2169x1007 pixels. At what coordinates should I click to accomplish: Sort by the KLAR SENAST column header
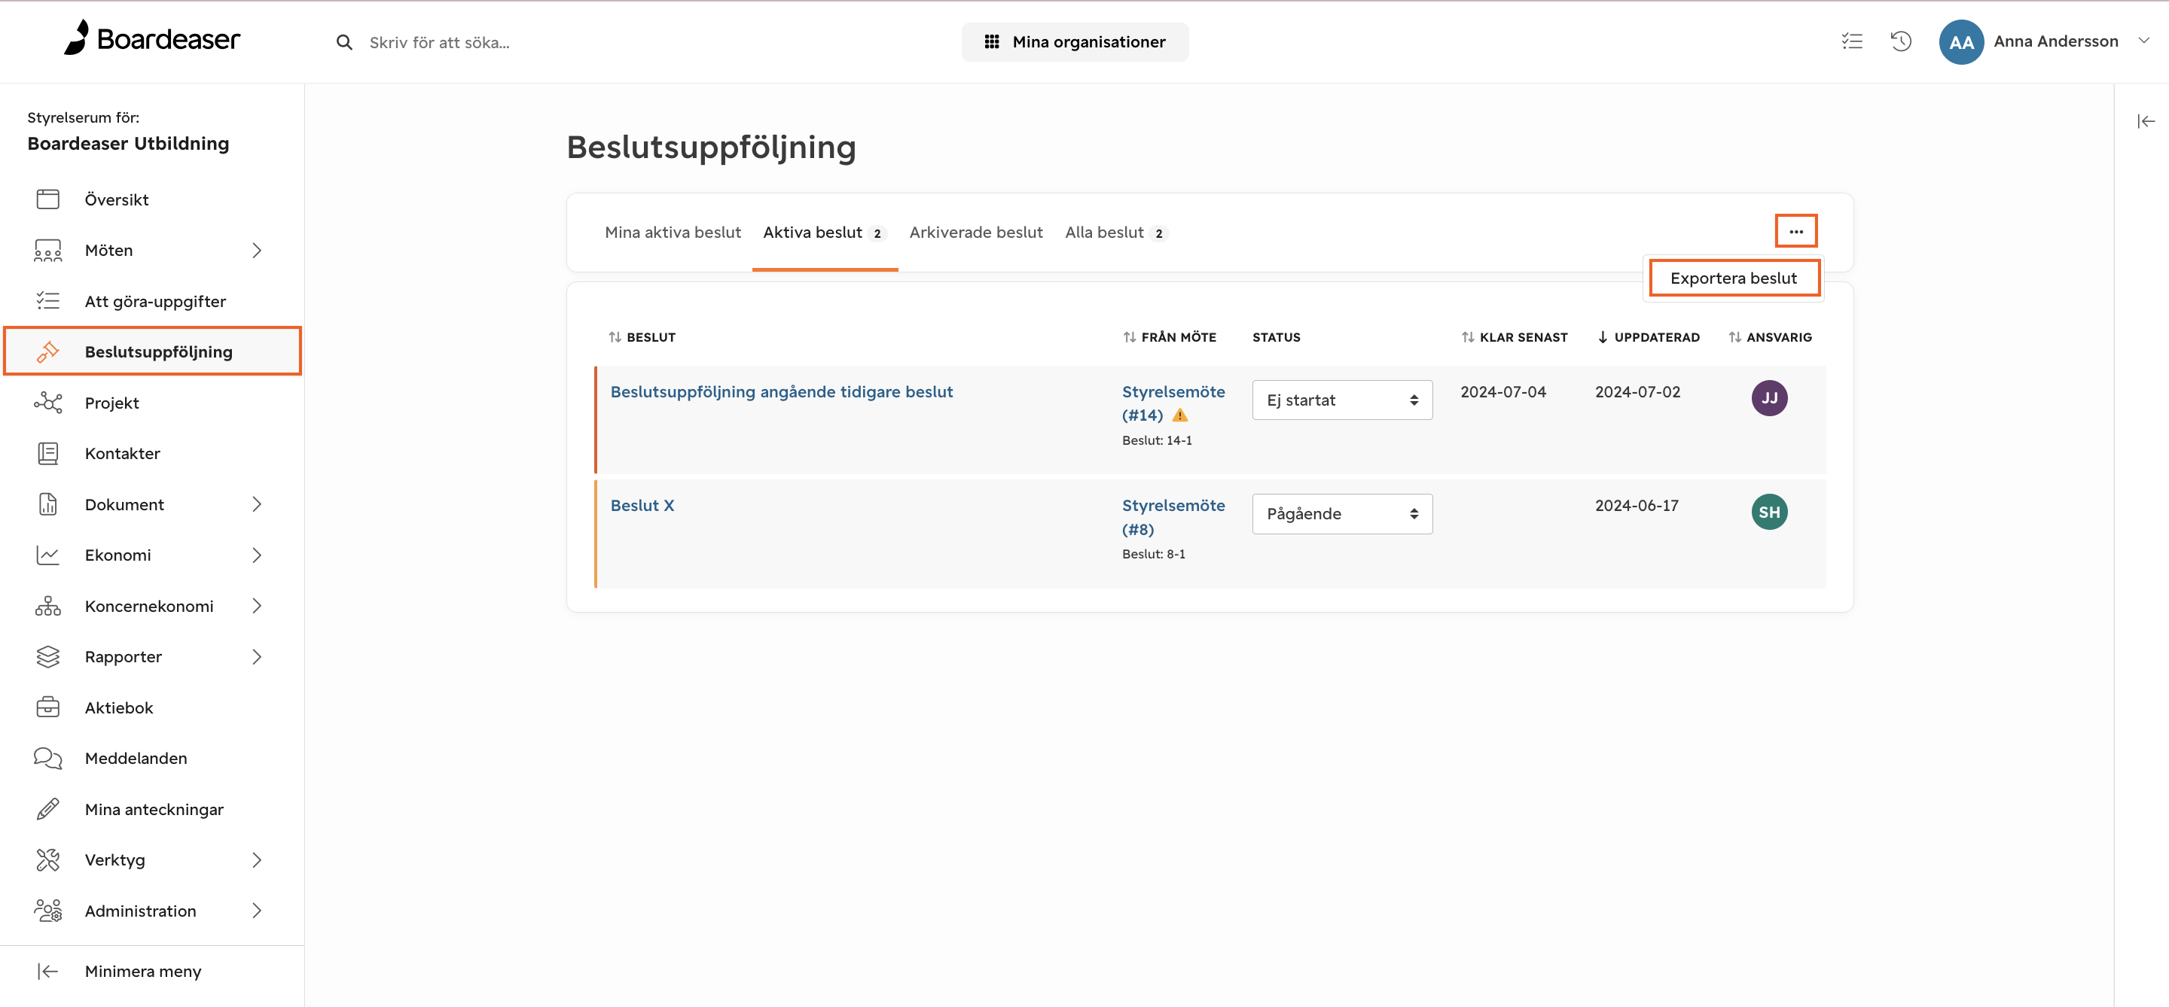tap(1514, 337)
